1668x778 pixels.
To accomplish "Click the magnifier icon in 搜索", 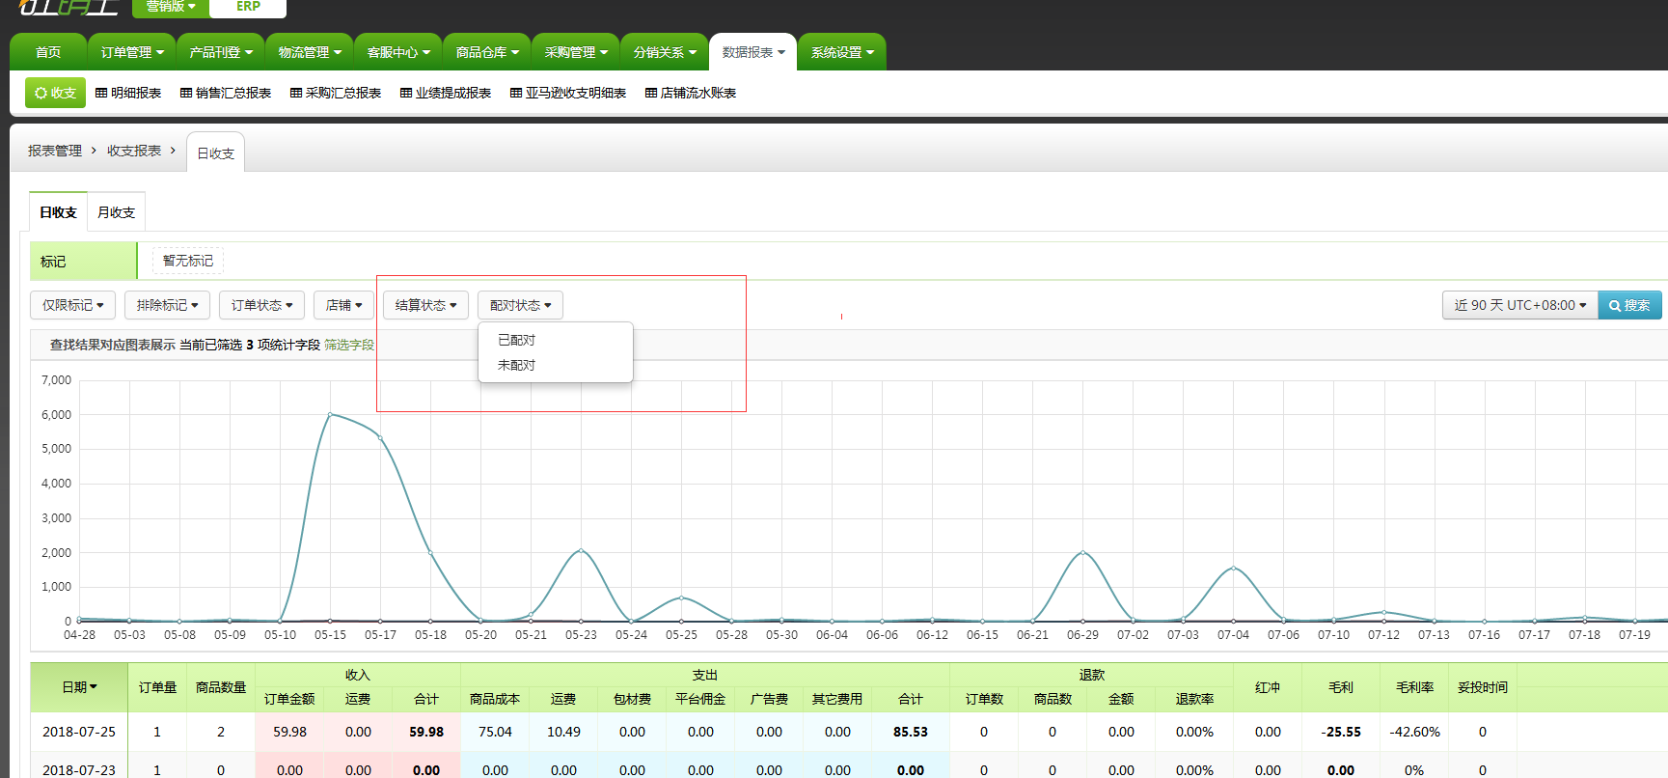I will tap(1614, 305).
